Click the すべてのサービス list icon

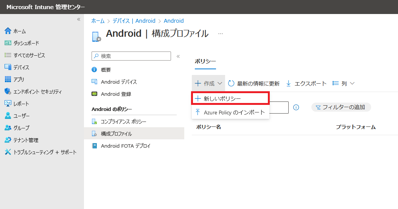[8, 55]
